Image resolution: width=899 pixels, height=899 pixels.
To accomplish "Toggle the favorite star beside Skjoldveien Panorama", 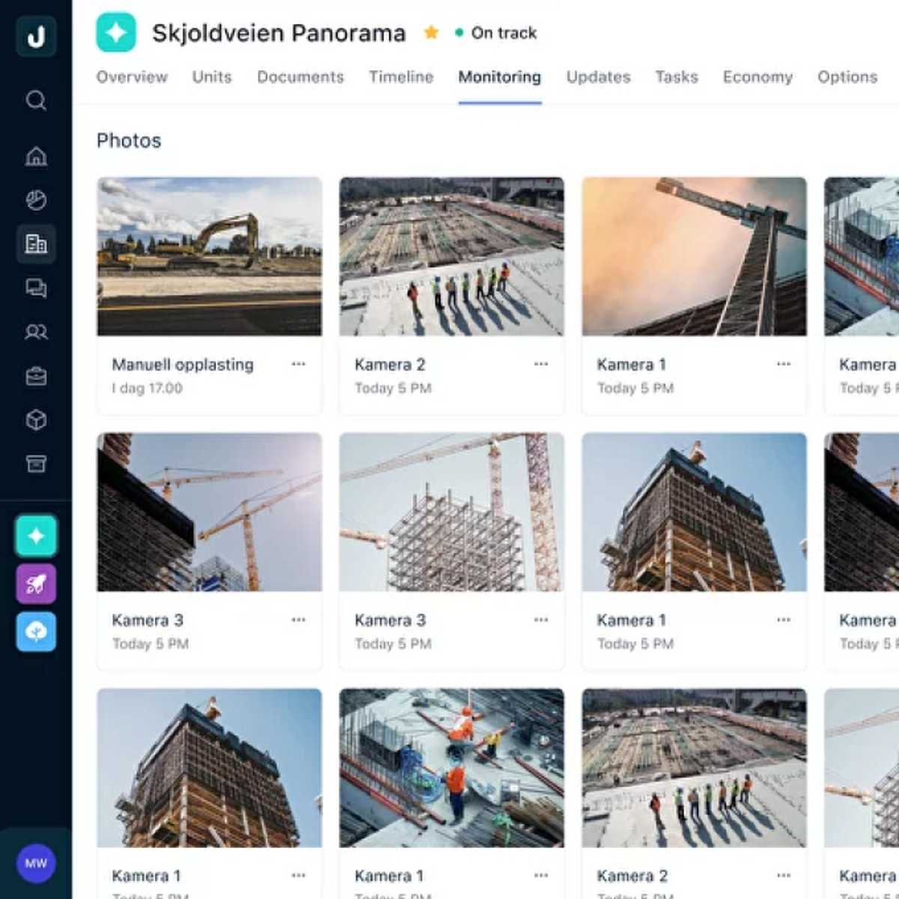I will [432, 32].
